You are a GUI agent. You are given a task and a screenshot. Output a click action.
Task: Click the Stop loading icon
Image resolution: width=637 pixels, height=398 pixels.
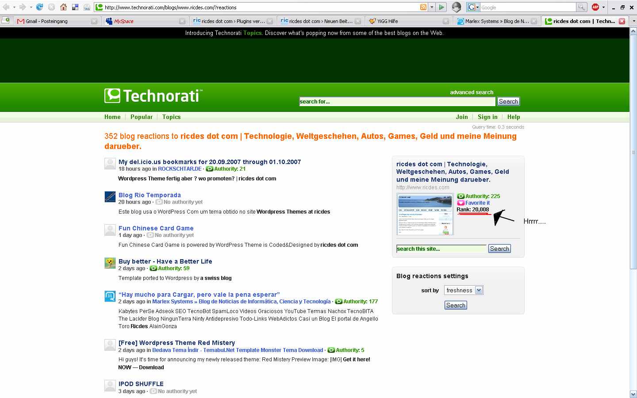[51, 7]
